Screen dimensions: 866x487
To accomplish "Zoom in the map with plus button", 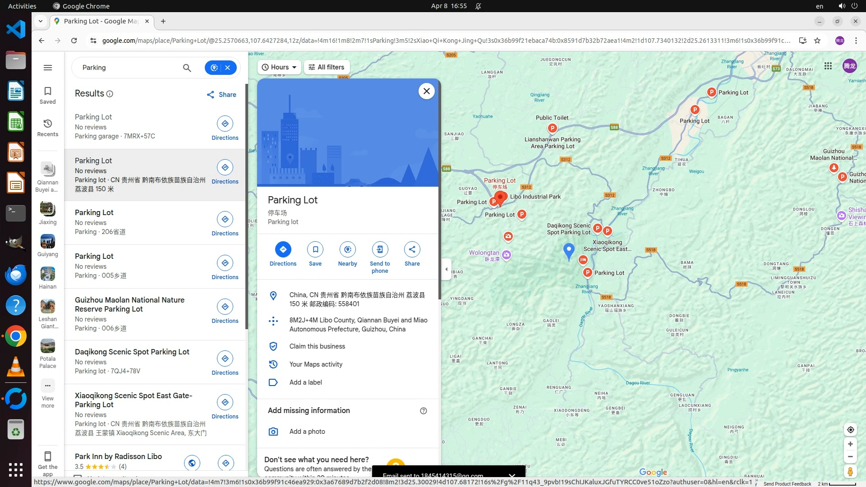I will (850, 444).
